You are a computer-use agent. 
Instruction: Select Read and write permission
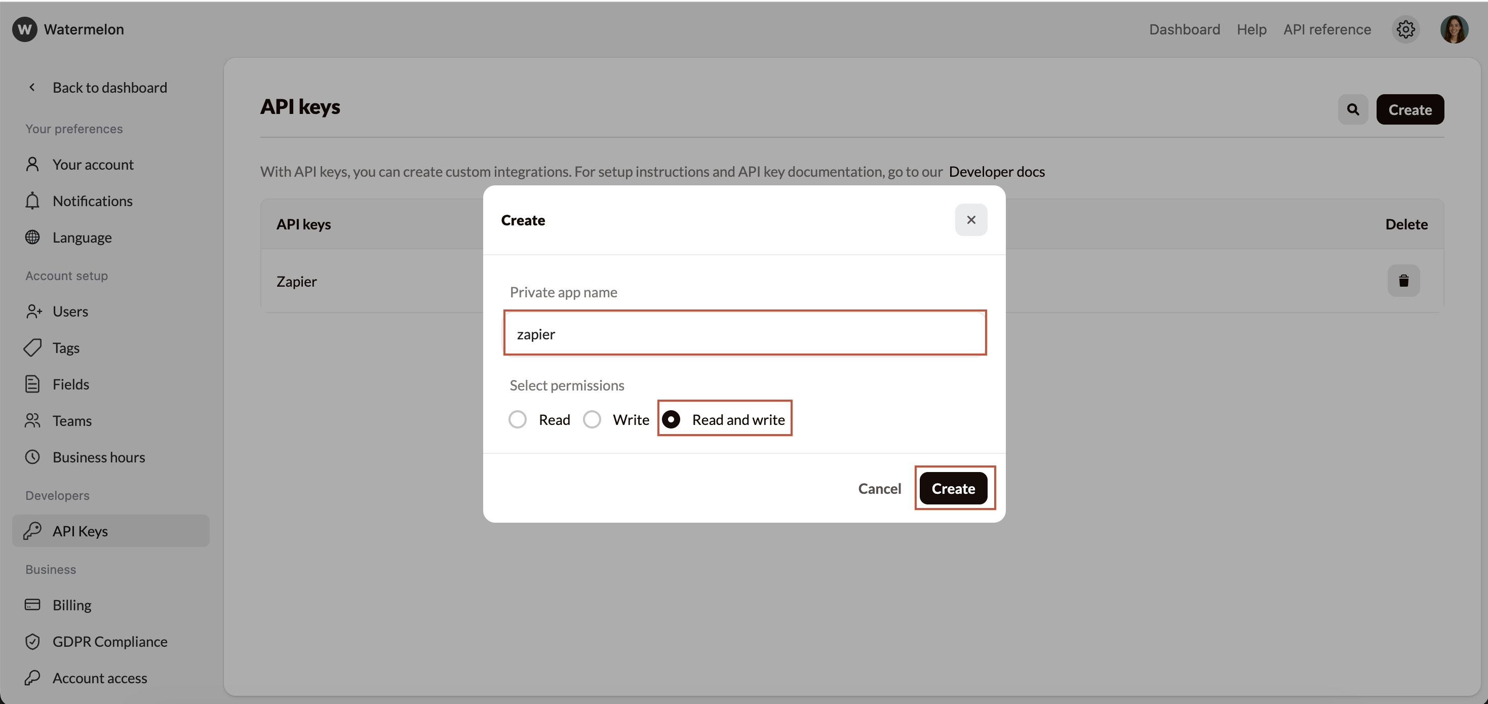pos(671,419)
